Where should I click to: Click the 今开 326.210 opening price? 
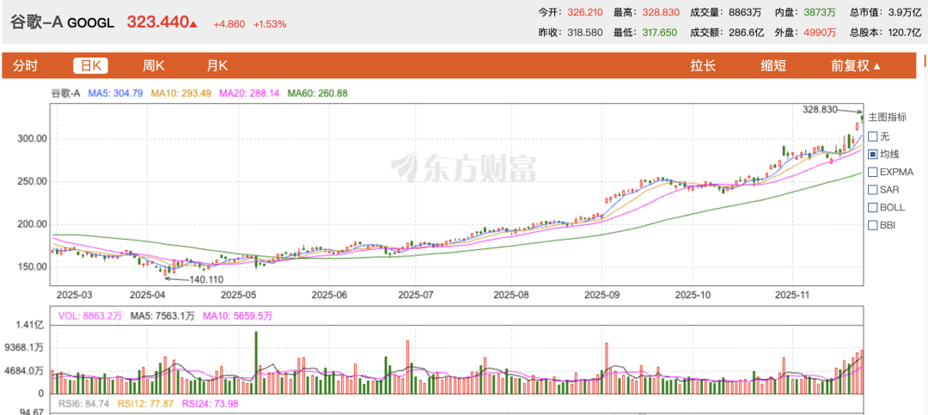pyautogui.click(x=585, y=12)
